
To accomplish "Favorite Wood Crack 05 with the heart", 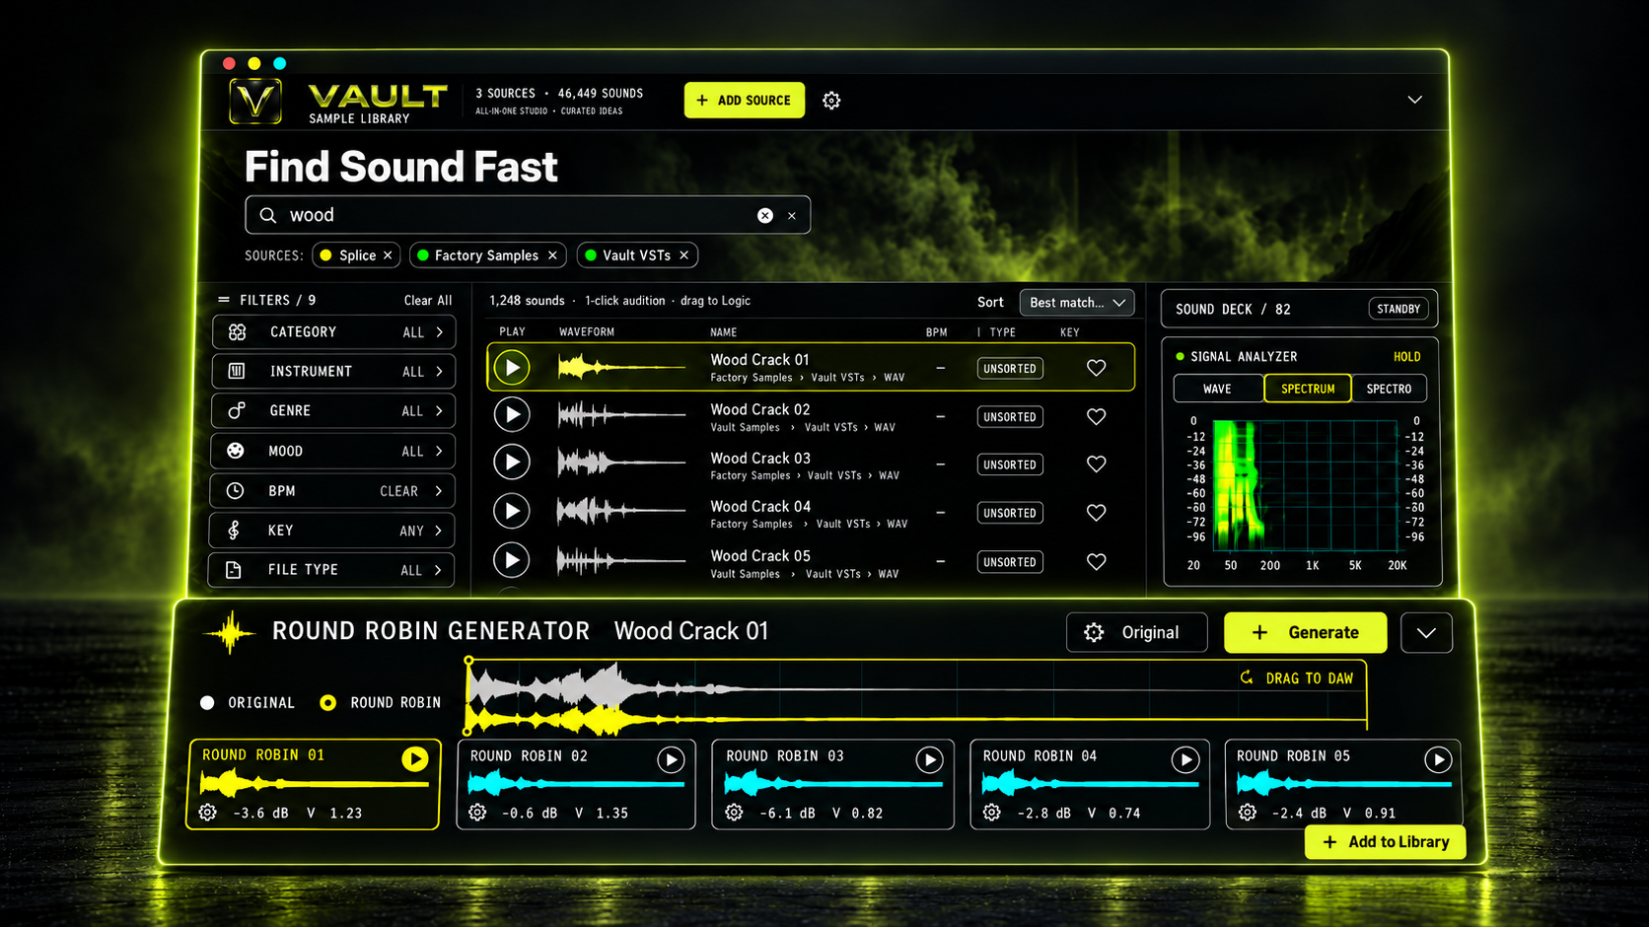I will click(1096, 561).
